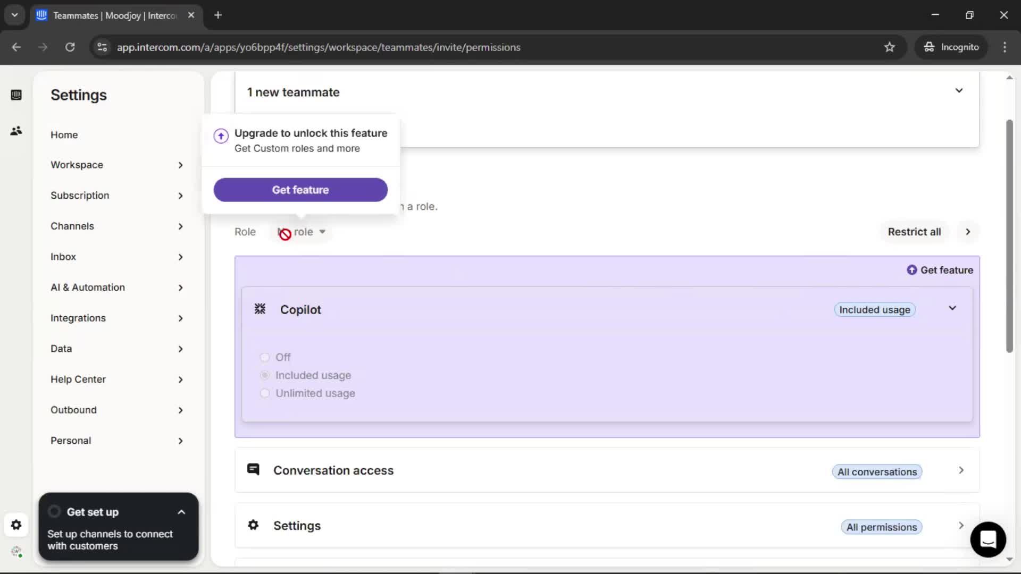
Task: Expand the Settings permissions row chevron
Action: click(x=961, y=525)
